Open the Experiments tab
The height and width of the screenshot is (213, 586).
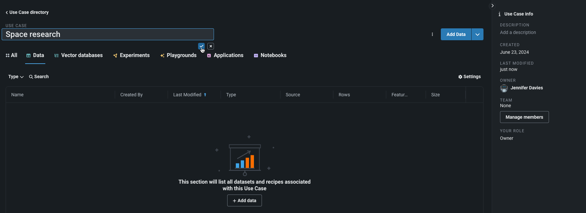tap(131, 55)
